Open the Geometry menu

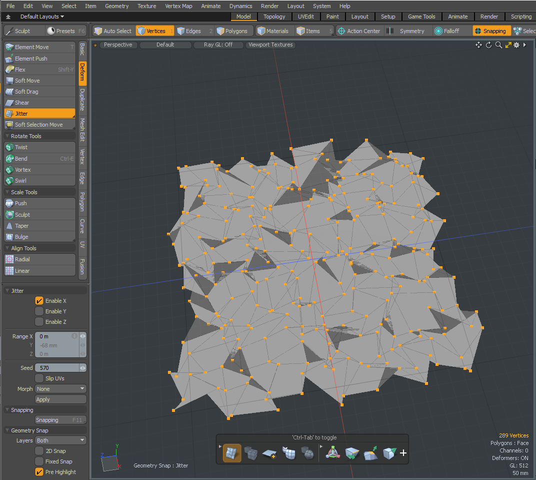click(116, 6)
